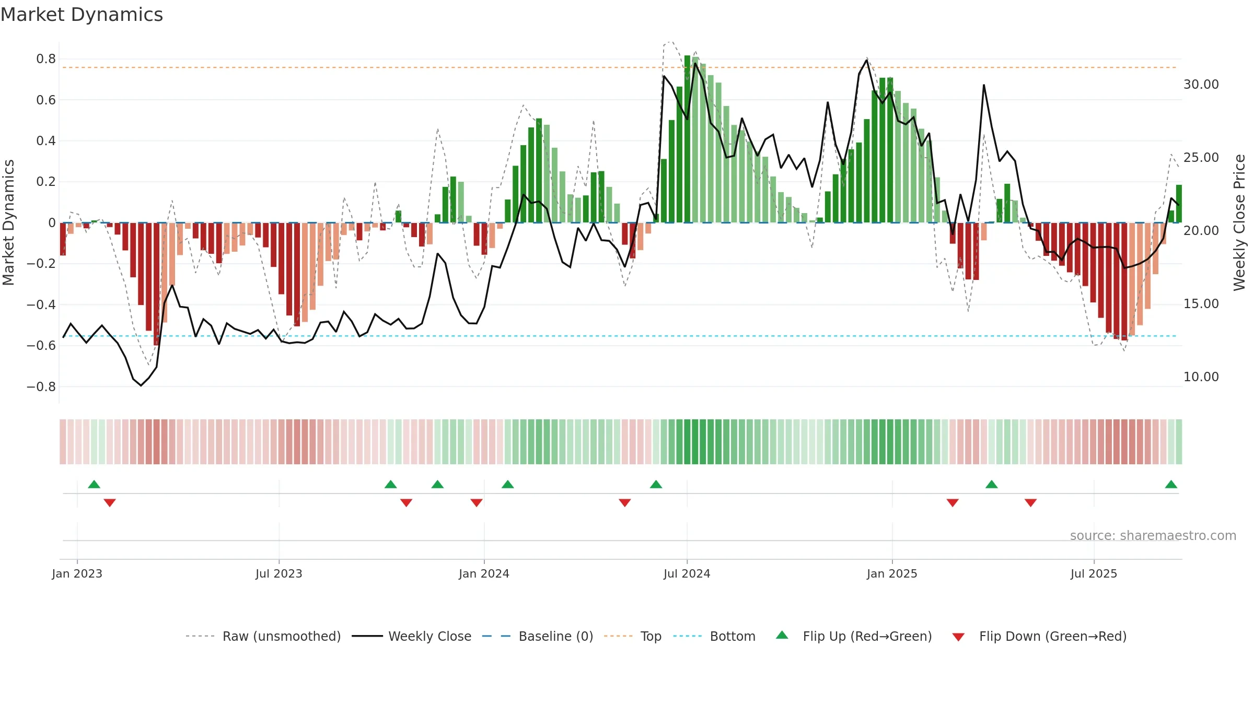Click the Flip Down marker just before Jan 2024
This screenshot has height=705, width=1254.
[477, 502]
